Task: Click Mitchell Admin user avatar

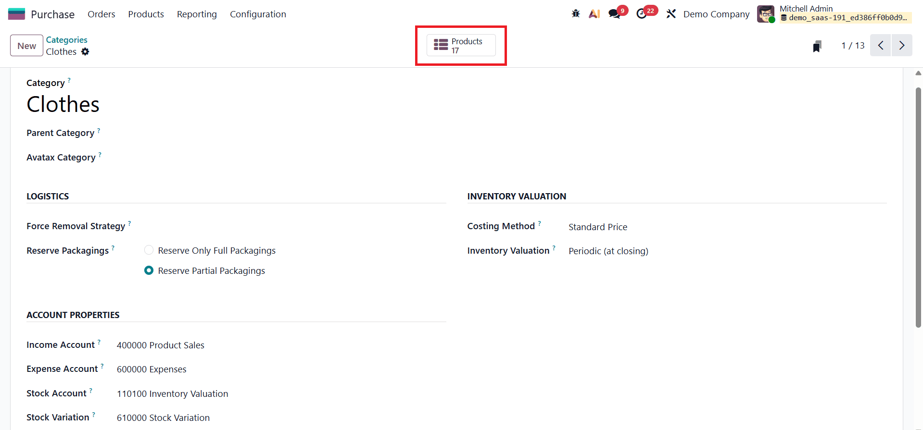Action: [x=765, y=14]
